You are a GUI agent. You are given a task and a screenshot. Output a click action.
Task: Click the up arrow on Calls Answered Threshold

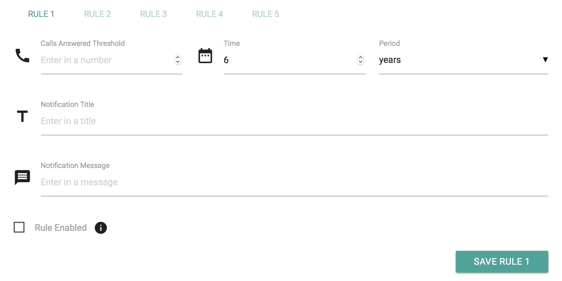click(x=178, y=58)
